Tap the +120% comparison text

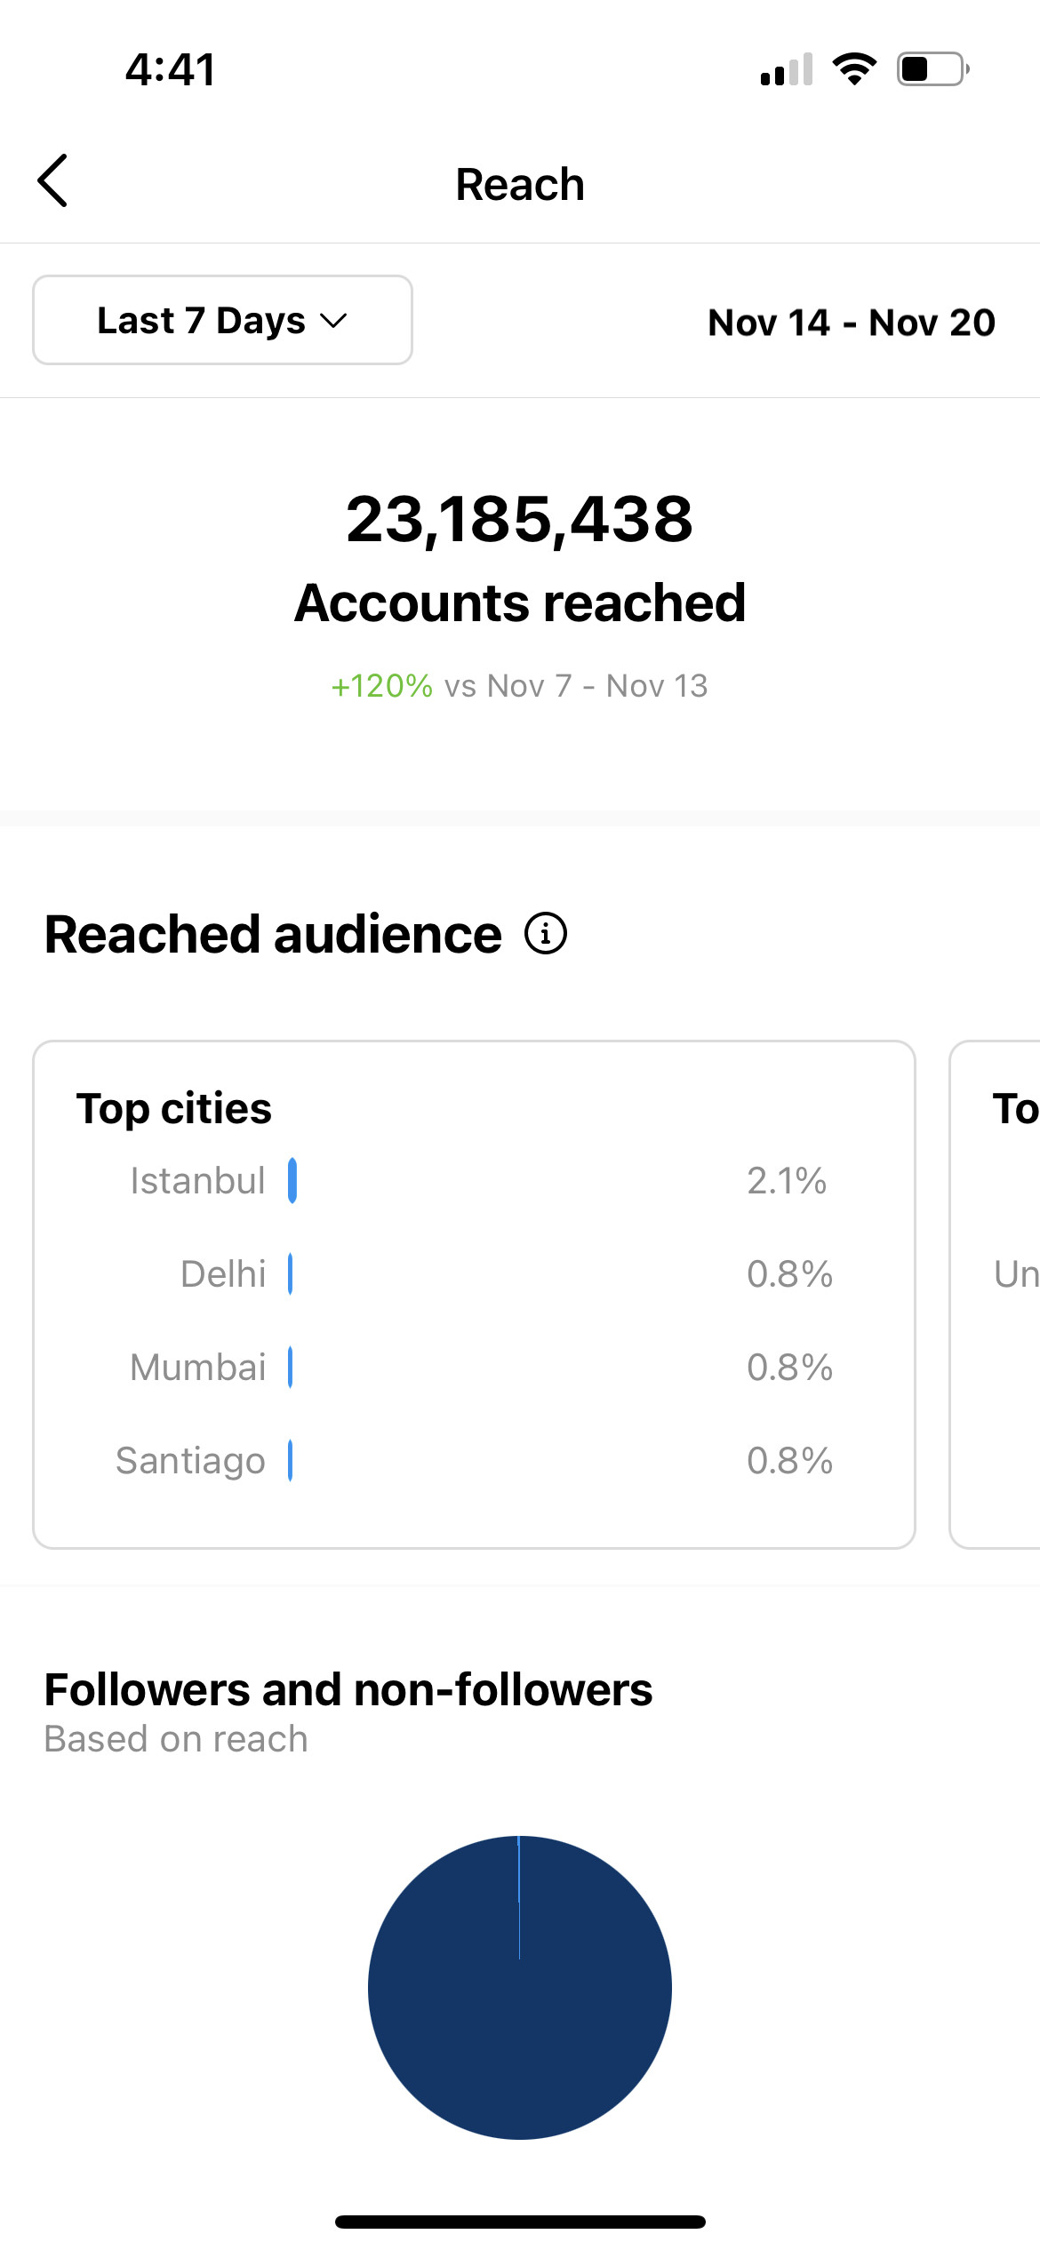[x=382, y=686]
